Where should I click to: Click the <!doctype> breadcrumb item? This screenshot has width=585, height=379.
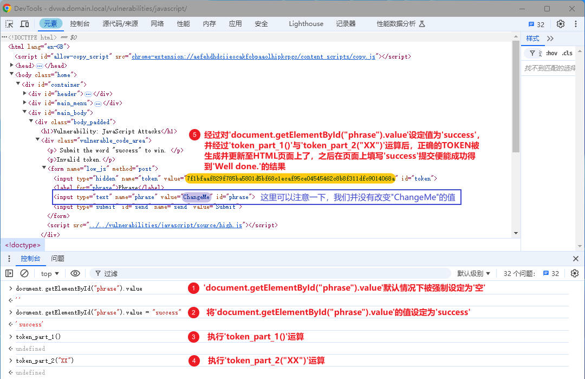(x=23, y=245)
